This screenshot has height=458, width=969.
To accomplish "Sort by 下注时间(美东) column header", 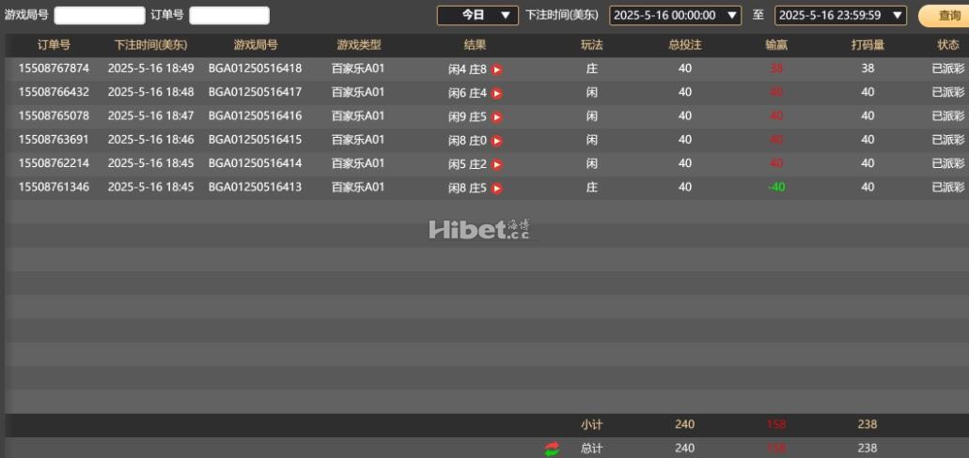I will tap(150, 45).
